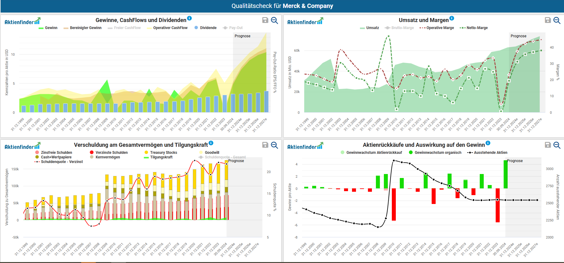Click the tall green 2024e forecast bar
564x263 pixels.
point(505,174)
